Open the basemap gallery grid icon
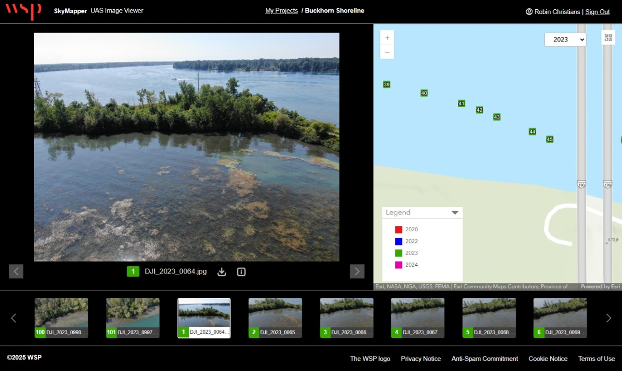The width and height of the screenshot is (622, 371). 608,38
